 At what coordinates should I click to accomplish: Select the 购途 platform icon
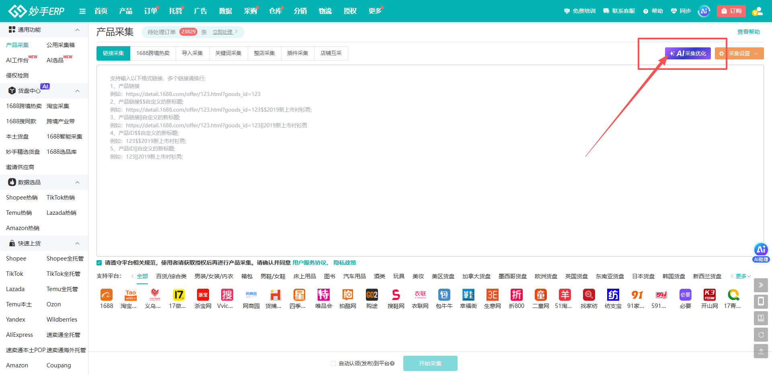[x=372, y=295]
